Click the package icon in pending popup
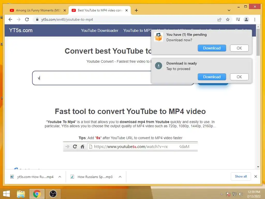Viewport: 265px width, 199px height. [x=159, y=37]
